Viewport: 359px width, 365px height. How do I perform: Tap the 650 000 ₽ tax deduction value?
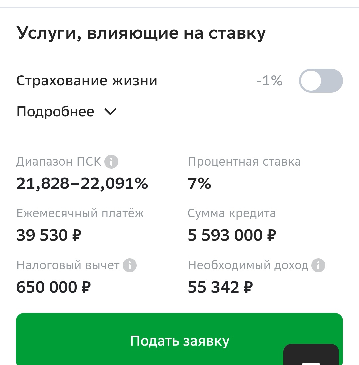pos(54,287)
